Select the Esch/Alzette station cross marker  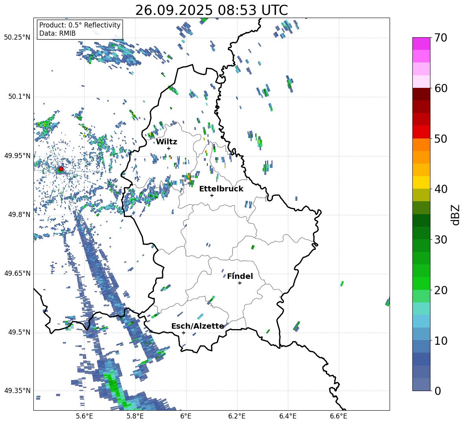coord(183,333)
